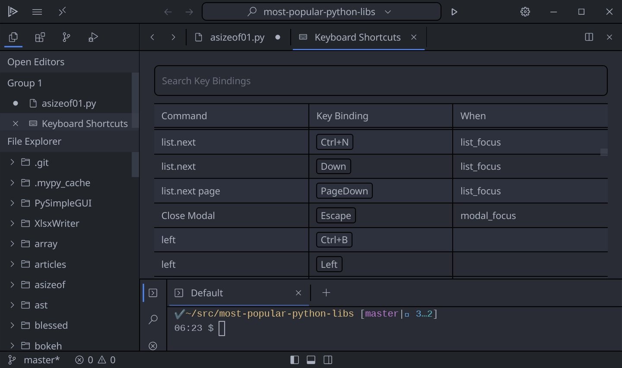Toggle the right sidebar layout button
The height and width of the screenshot is (368, 622).
click(x=328, y=360)
